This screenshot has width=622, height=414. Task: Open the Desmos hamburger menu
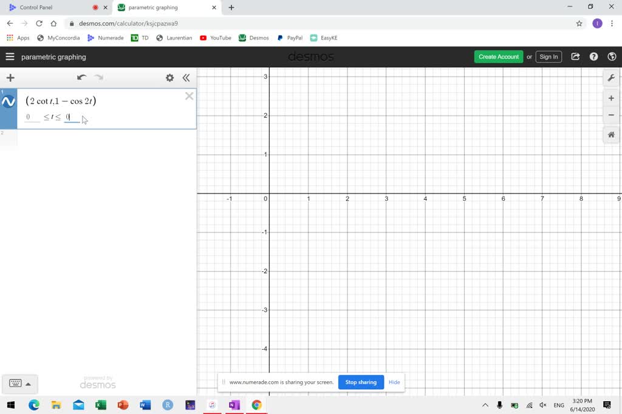10,56
